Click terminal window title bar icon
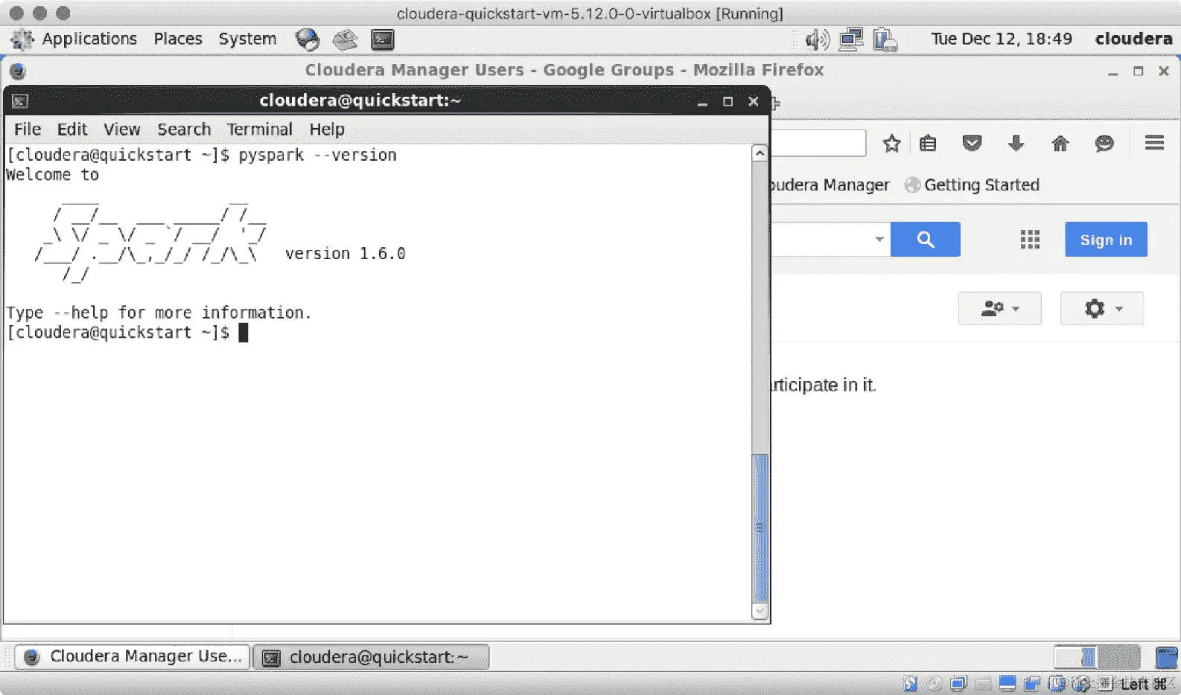Viewport: 1181px width, 695px height. click(20, 101)
